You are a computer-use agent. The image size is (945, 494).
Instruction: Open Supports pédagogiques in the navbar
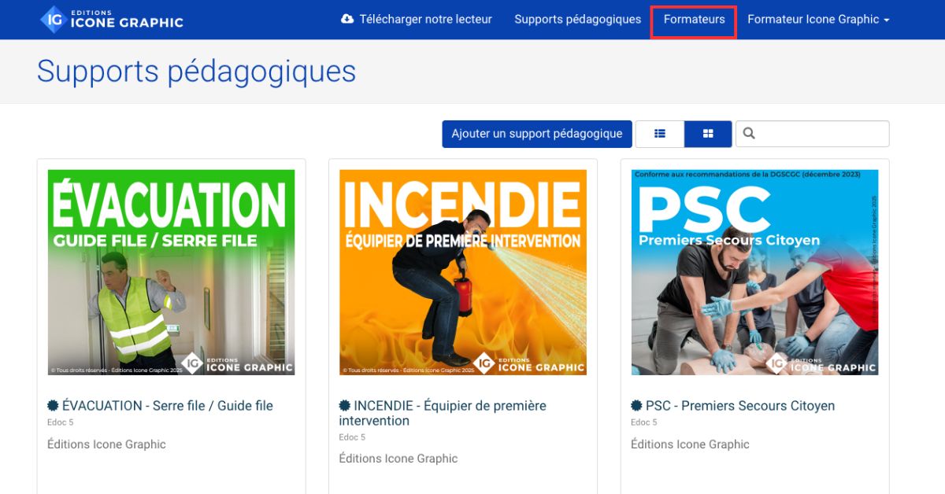[577, 20]
